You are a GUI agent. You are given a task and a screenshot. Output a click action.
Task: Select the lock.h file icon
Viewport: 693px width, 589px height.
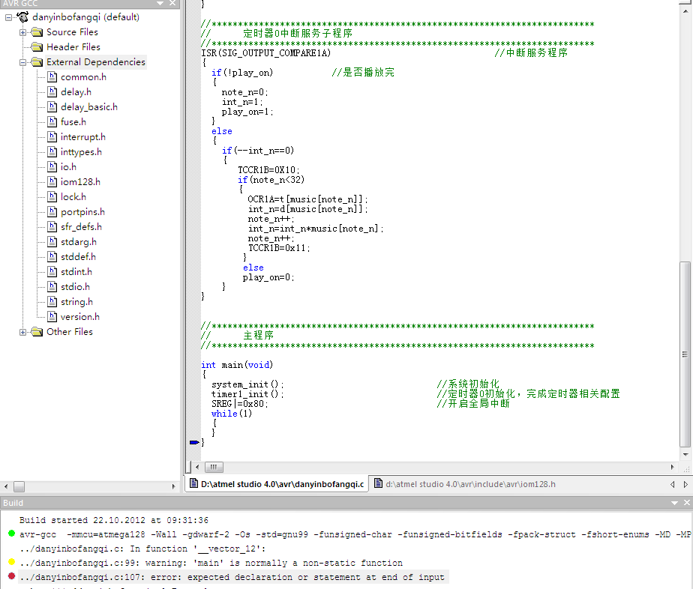(52, 197)
